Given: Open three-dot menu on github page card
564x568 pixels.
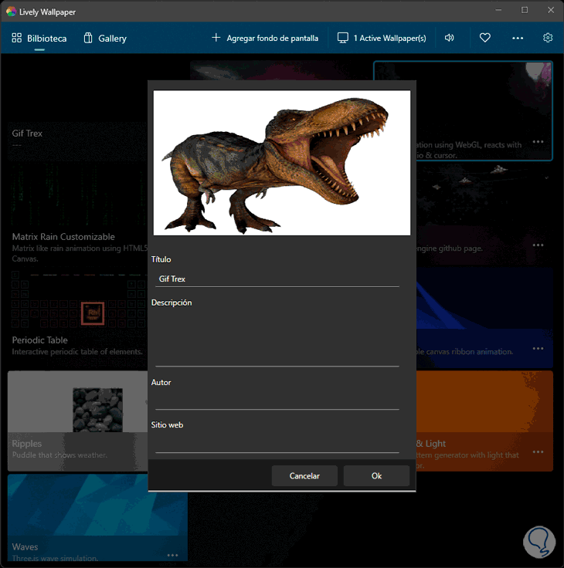Looking at the screenshot, I should (x=538, y=245).
